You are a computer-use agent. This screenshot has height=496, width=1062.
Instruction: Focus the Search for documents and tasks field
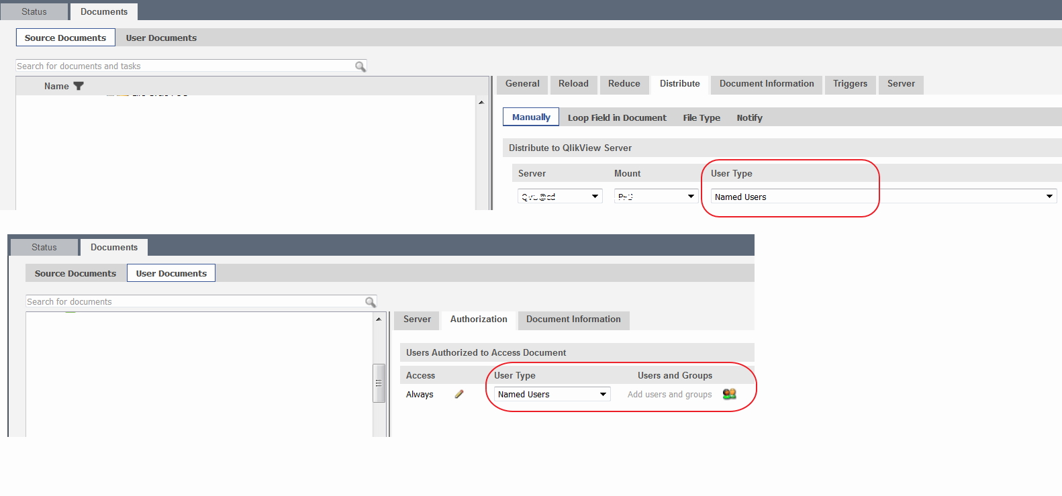[186, 66]
